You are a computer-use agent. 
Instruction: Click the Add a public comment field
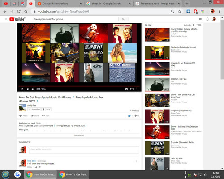click(x=84, y=150)
